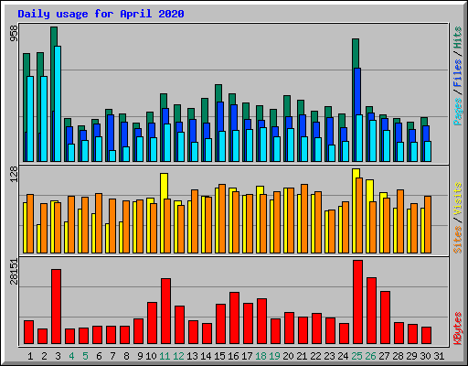Click the Visits legend label
468x366 pixels.
458,199
